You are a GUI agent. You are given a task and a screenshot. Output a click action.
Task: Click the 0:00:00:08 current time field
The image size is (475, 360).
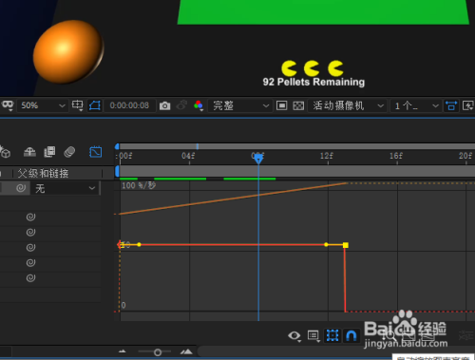tap(129, 105)
